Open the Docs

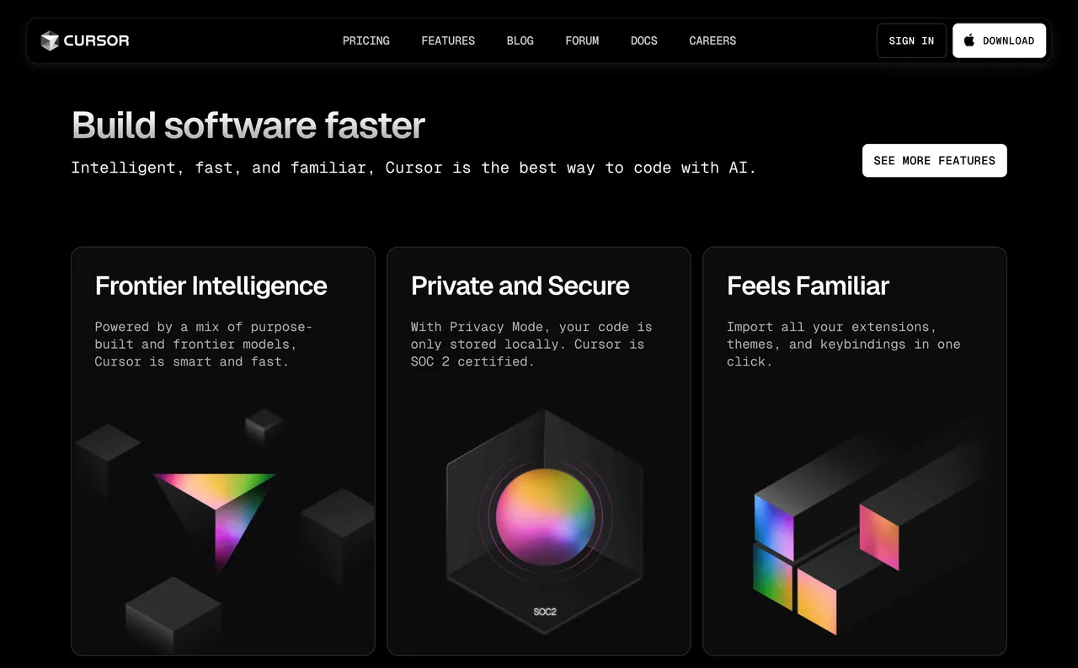(643, 40)
